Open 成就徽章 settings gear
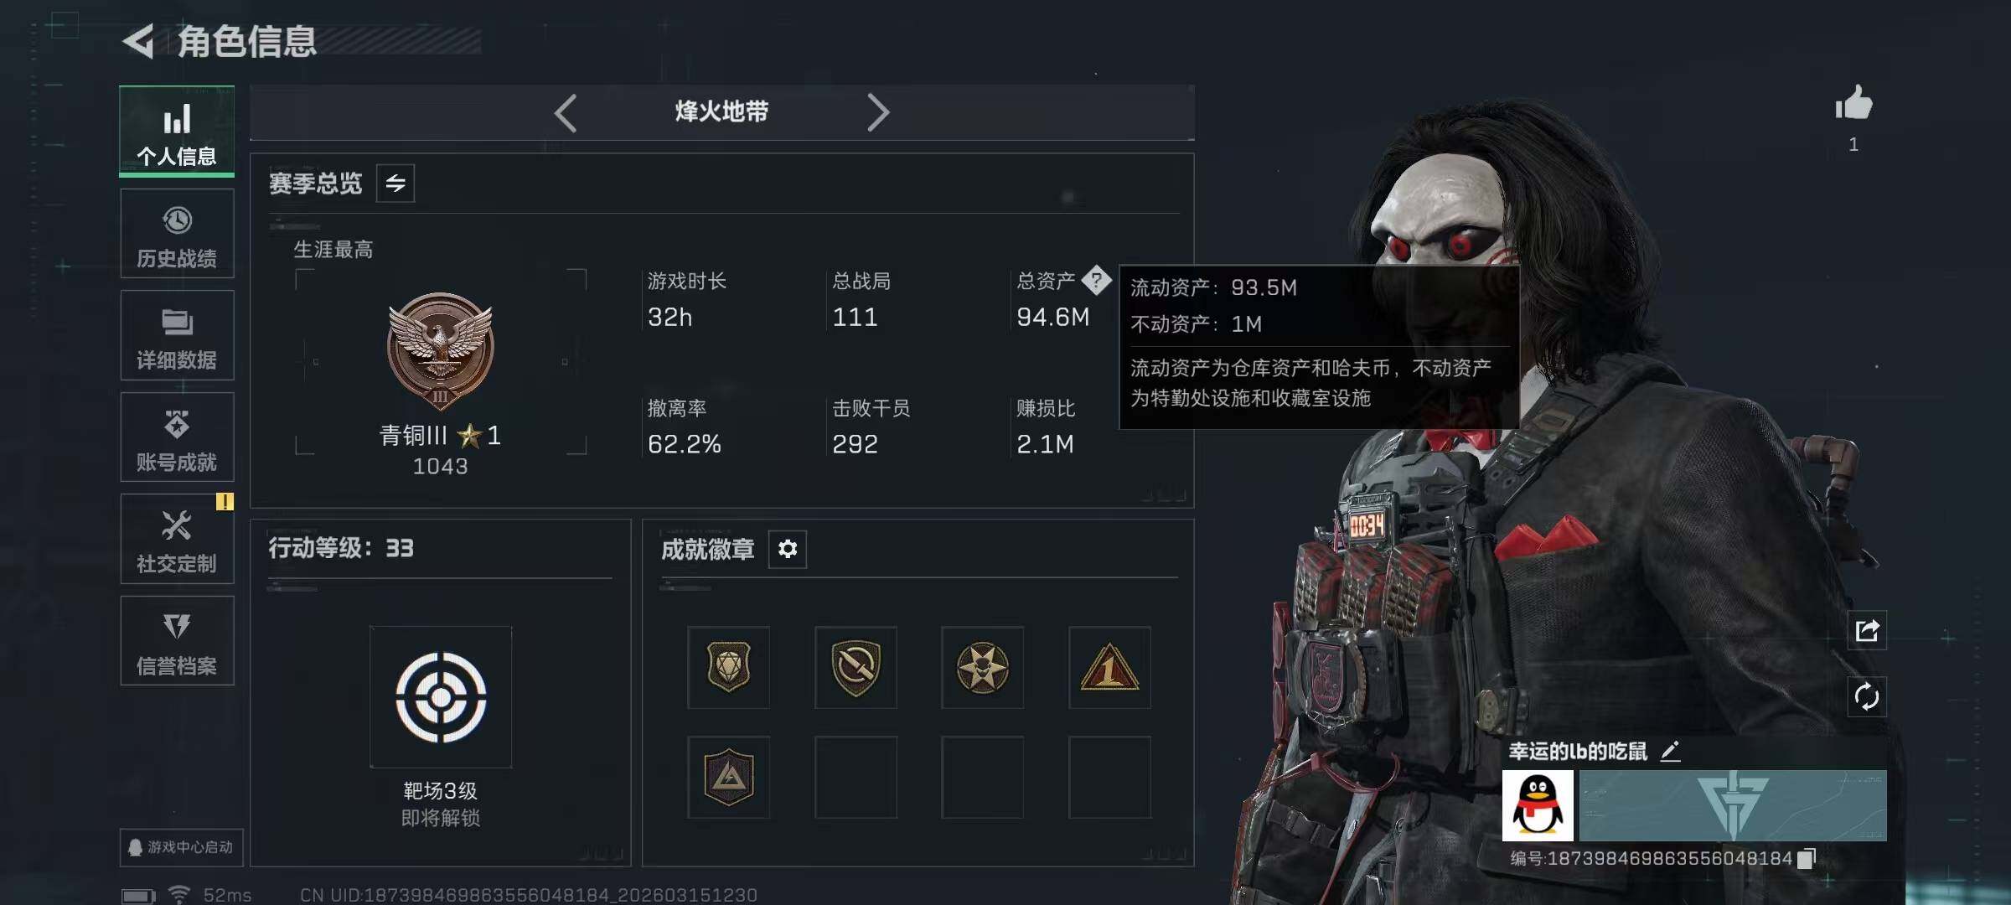The width and height of the screenshot is (2011, 905). coord(788,549)
